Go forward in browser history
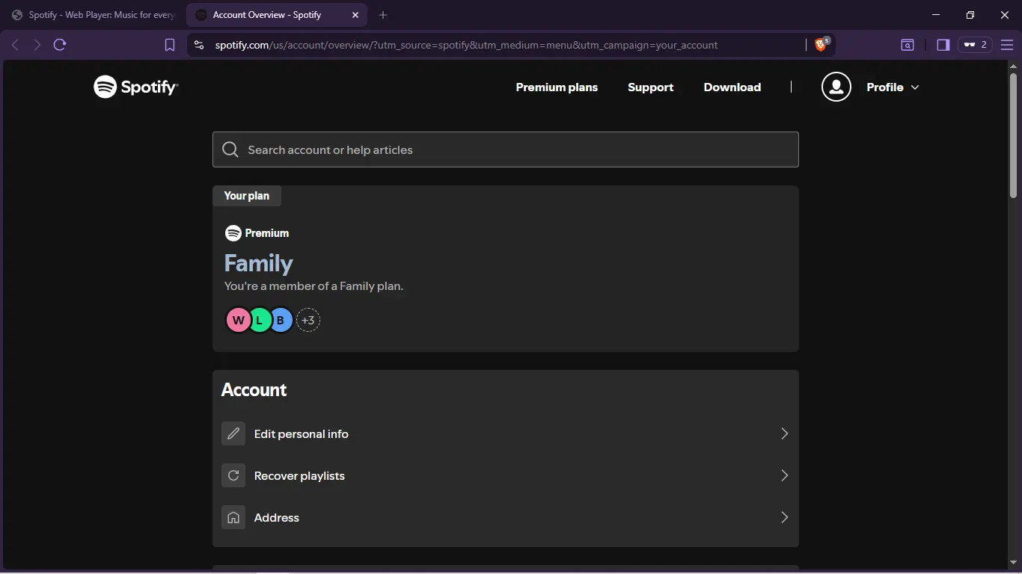The height and width of the screenshot is (574, 1022). 37,45
